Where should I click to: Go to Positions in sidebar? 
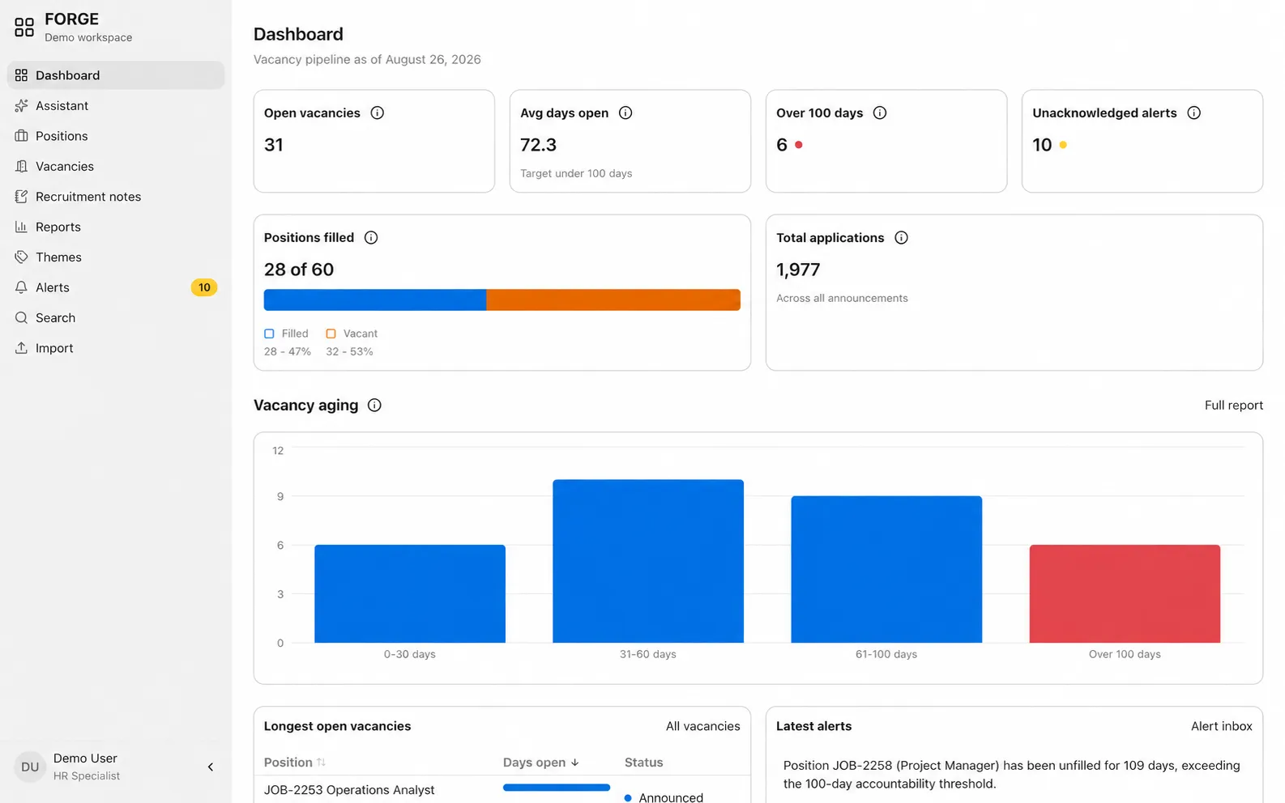coord(116,136)
